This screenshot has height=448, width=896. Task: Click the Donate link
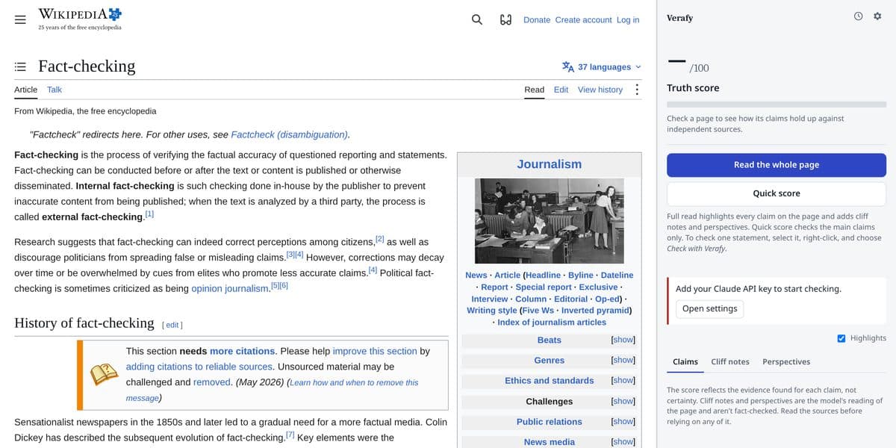[x=537, y=19]
